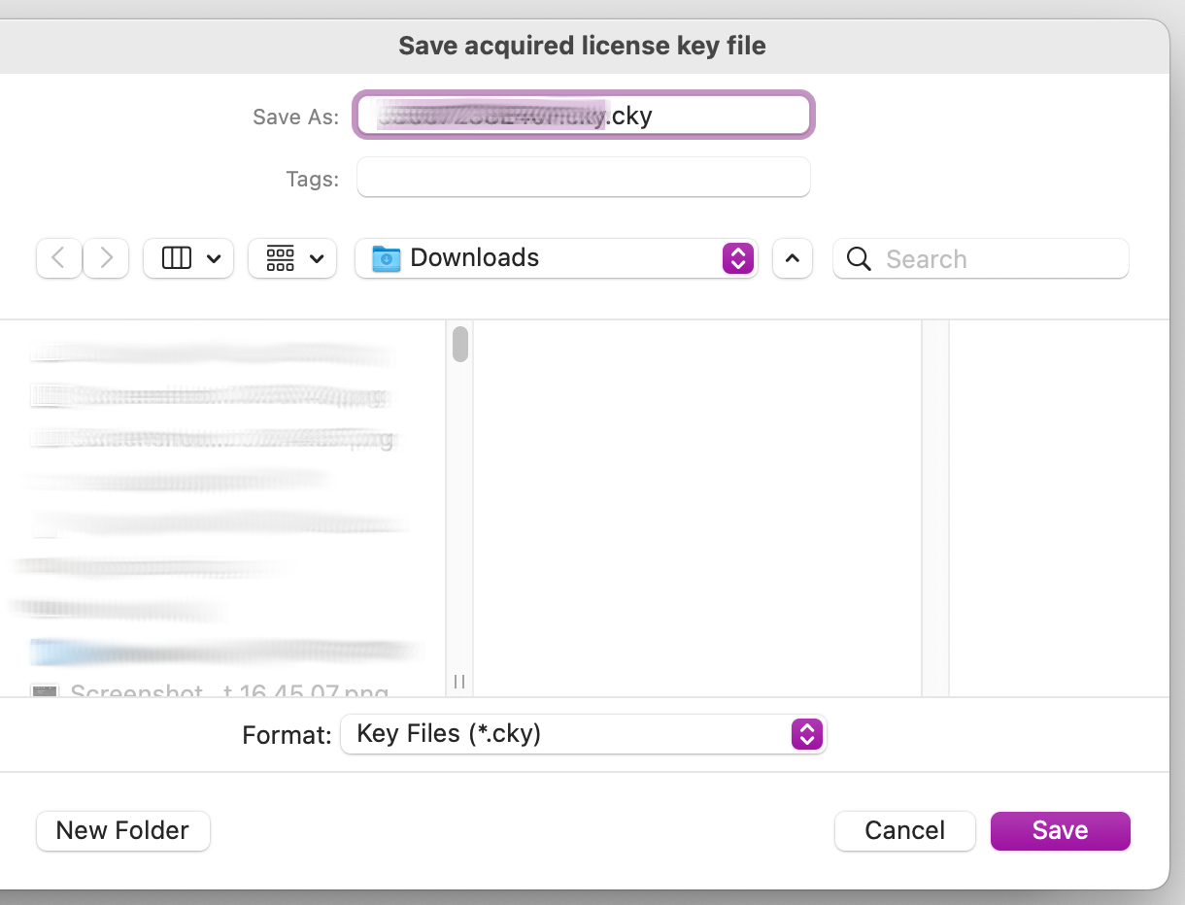
Task: Select the Screenshot png file in the list
Action: [223, 691]
